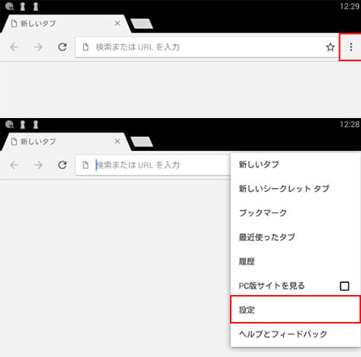Add a new tab in the top browser
This screenshot has width=361, height=357.
coord(142,23)
